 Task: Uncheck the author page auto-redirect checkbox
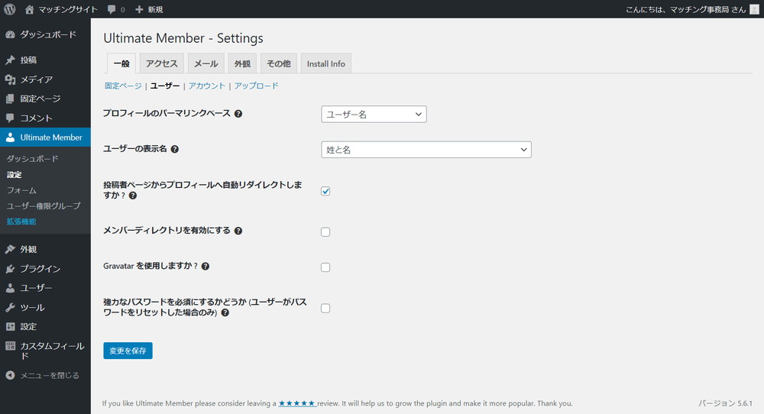point(325,191)
